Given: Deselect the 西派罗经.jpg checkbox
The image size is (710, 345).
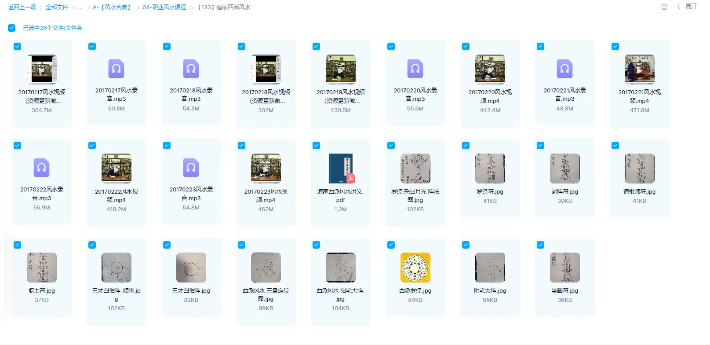Looking at the screenshot, I should click(x=391, y=245).
